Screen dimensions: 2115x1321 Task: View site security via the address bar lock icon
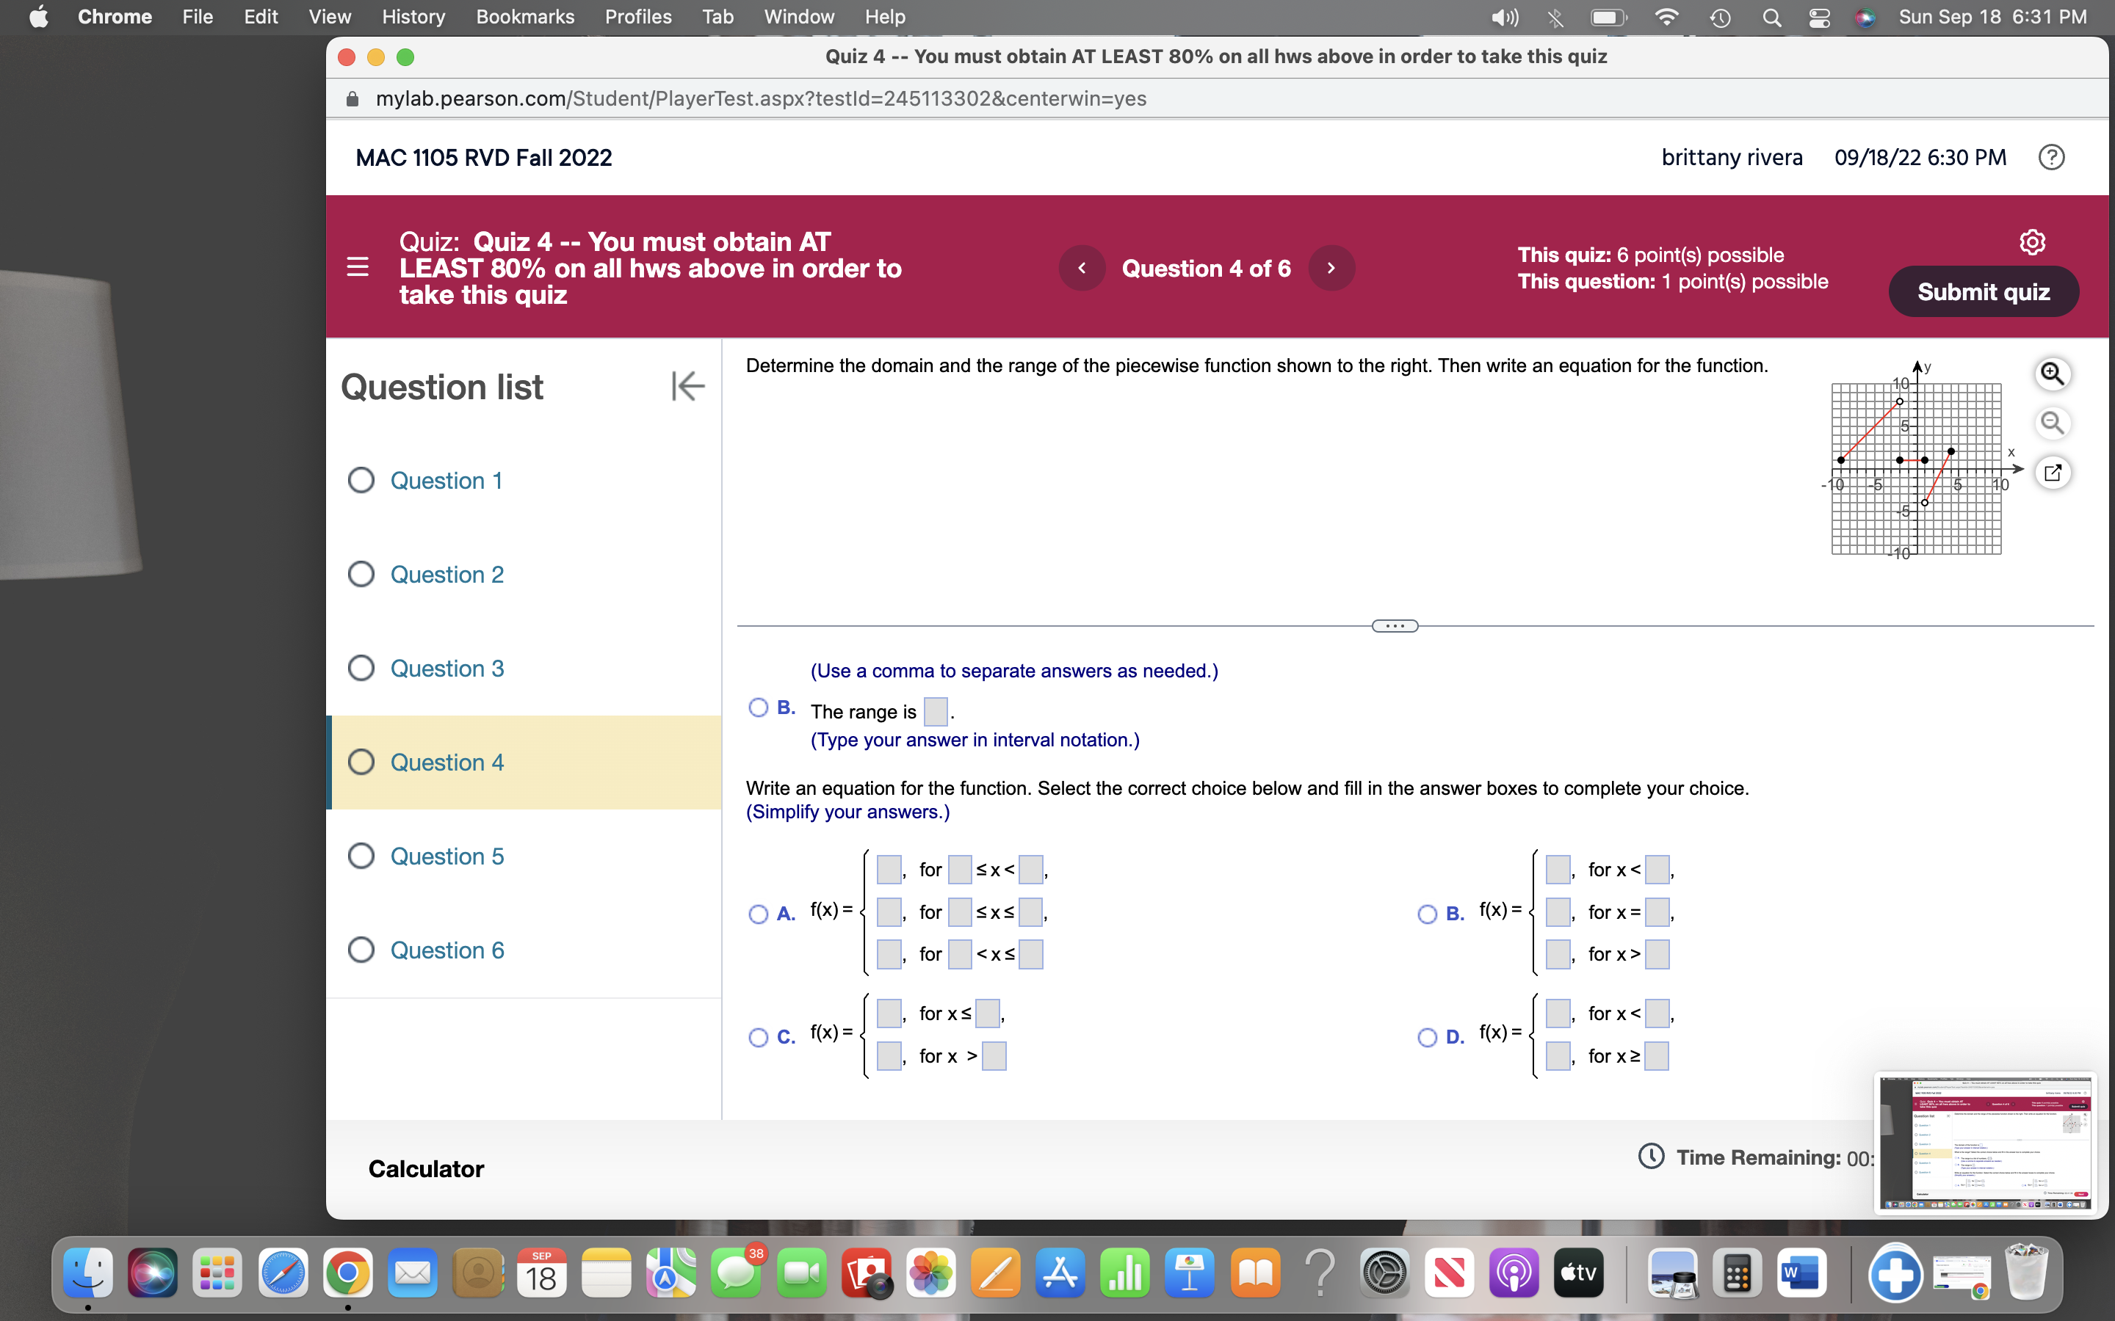pyautogui.click(x=352, y=99)
